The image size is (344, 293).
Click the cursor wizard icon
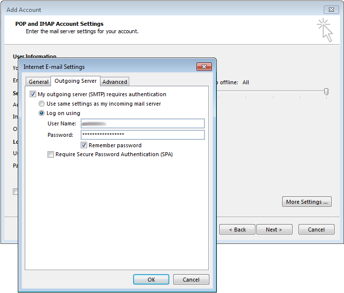click(325, 29)
